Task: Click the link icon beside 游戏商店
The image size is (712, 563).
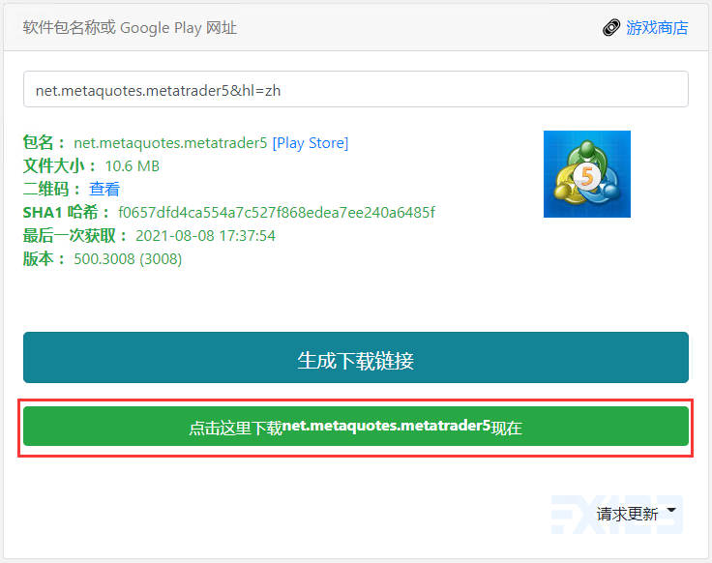Action: tap(611, 28)
